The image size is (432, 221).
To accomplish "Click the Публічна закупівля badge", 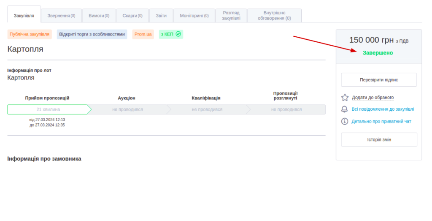I will pos(30,34).
